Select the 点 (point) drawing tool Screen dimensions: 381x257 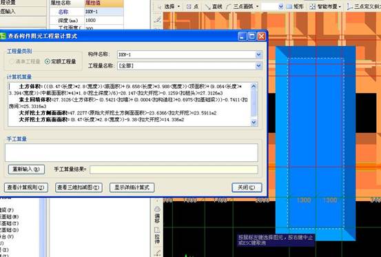point(192,7)
